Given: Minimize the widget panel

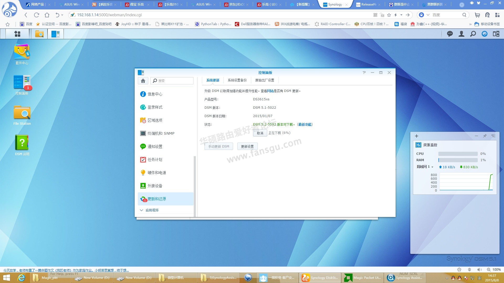Looking at the screenshot, I should (x=476, y=136).
